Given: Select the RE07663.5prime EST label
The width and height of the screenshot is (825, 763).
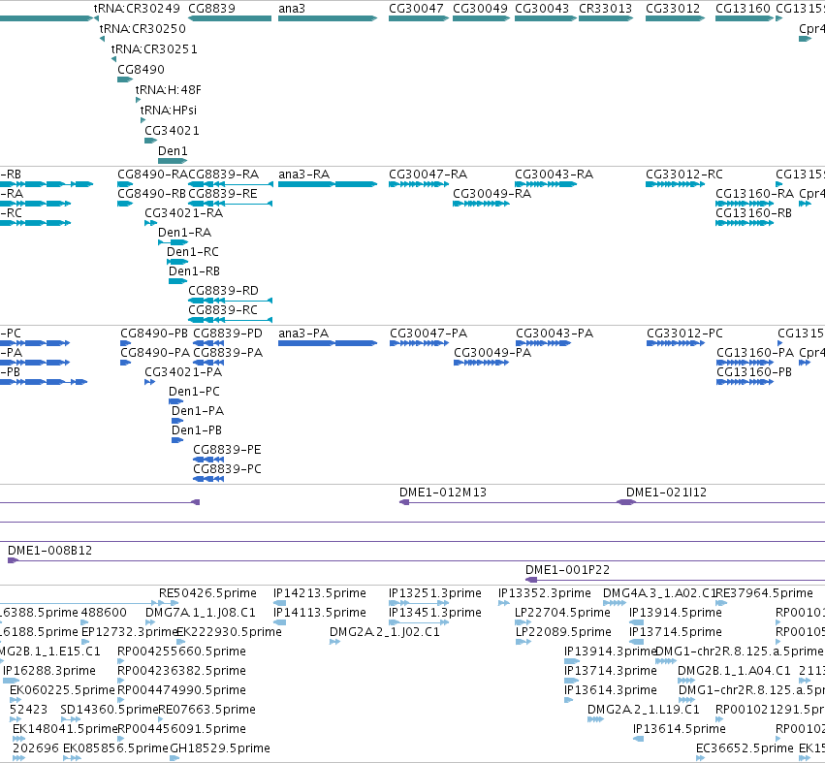Looking at the screenshot, I should point(206,710).
